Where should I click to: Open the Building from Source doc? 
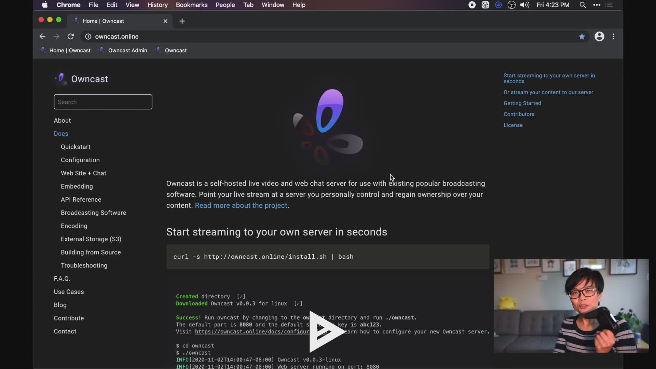(x=91, y=252)
